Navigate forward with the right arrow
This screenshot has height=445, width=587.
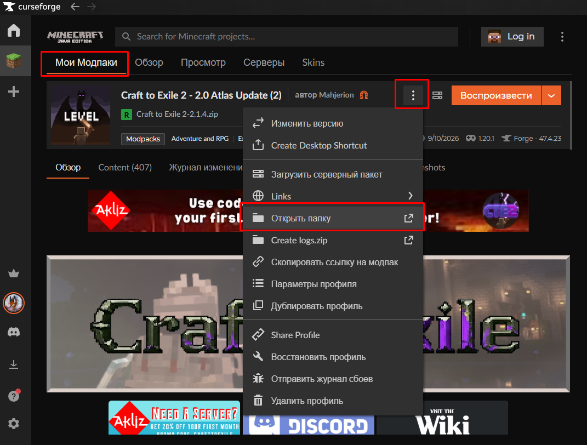92,7
